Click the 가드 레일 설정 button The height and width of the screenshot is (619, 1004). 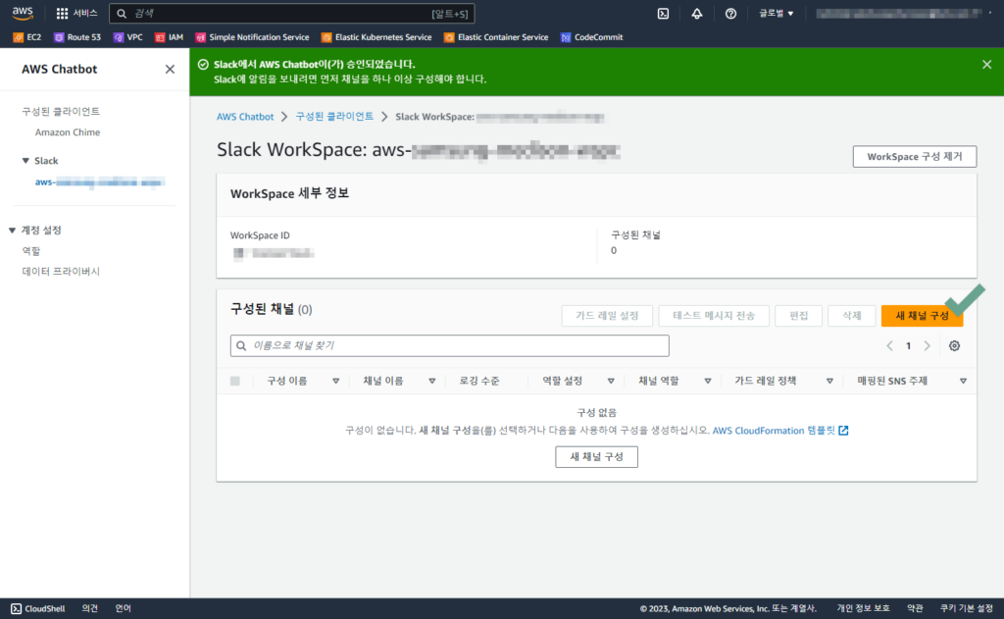click(607, 315)
